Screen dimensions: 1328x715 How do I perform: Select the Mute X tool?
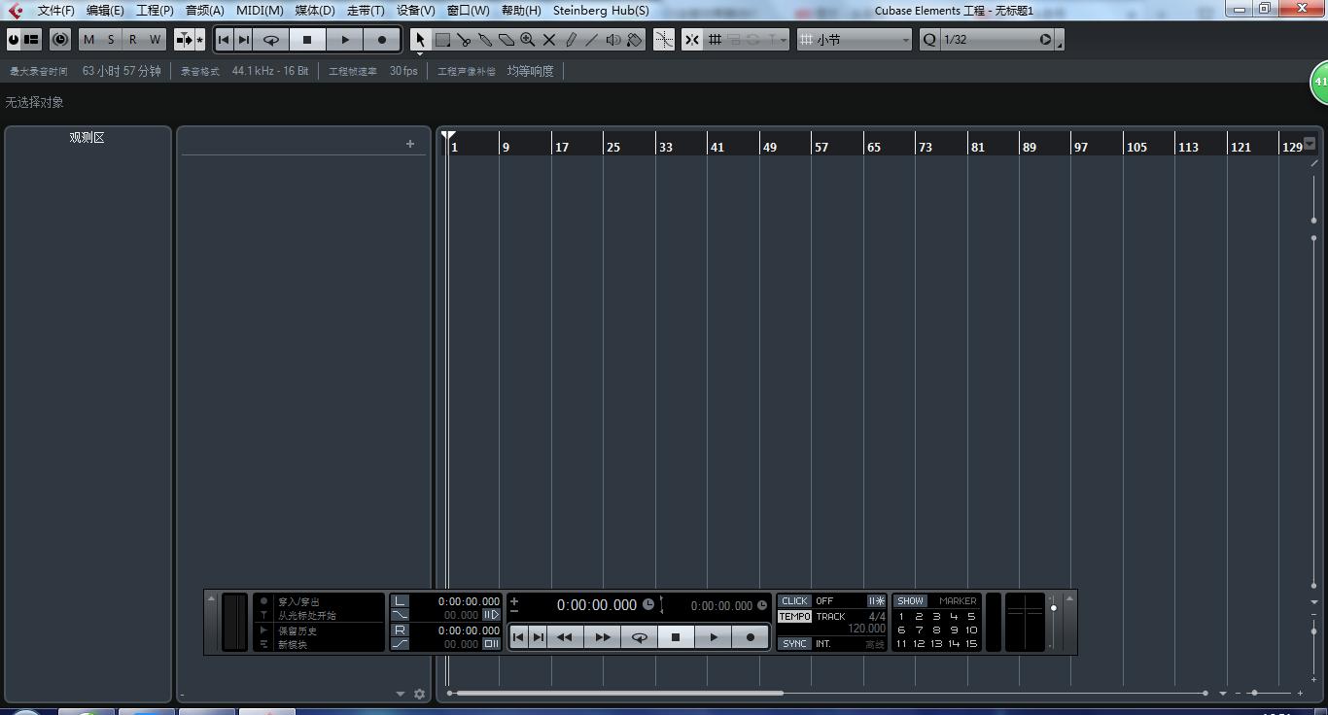(549, 40)
